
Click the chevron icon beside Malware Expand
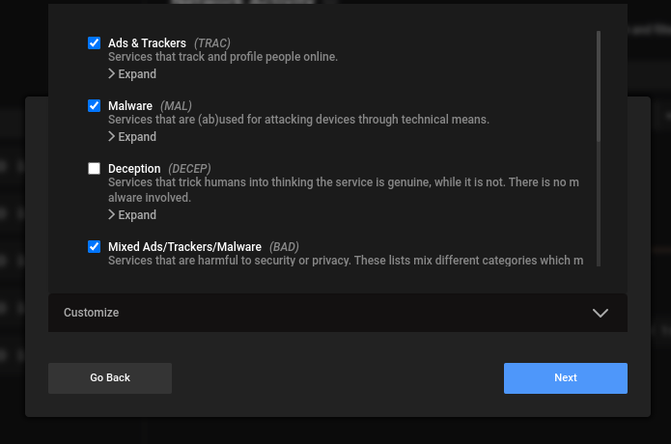click(x=112, y=137)
